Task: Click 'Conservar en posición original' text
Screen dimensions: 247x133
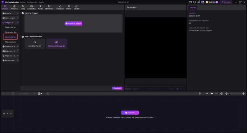Action: (x=200, y=30)
